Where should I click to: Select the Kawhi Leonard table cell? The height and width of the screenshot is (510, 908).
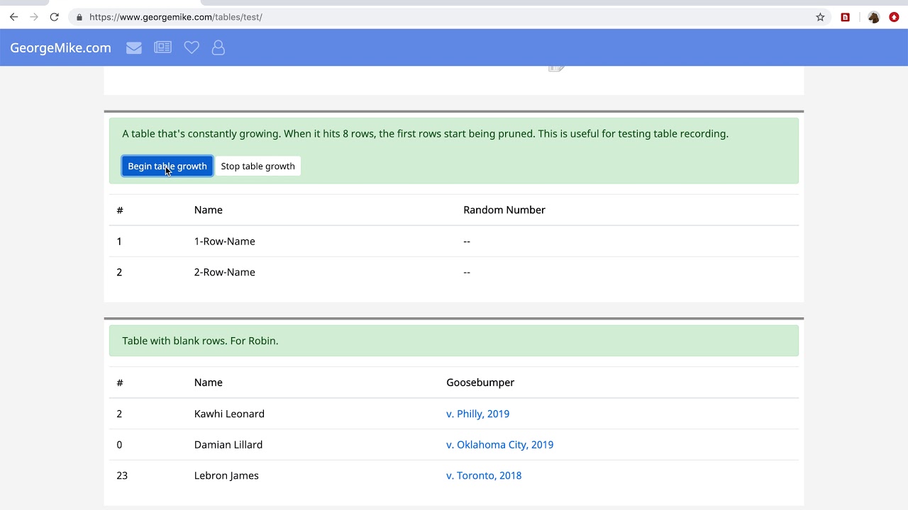[x=229, y=414]
